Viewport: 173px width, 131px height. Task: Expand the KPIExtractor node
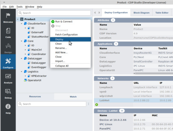(x=25, y=76)
